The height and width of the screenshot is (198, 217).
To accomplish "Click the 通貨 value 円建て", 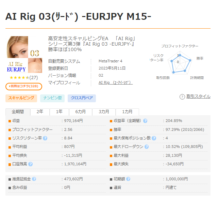I will tap(171, 187).
